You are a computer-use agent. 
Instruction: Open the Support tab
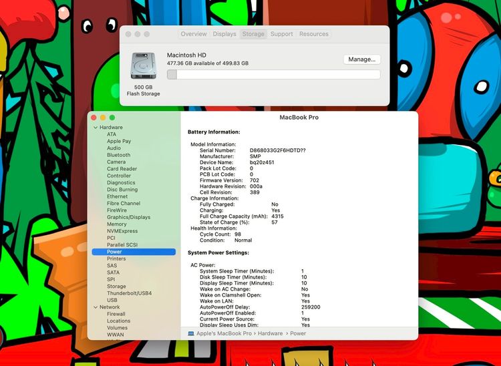click(281, 34)
